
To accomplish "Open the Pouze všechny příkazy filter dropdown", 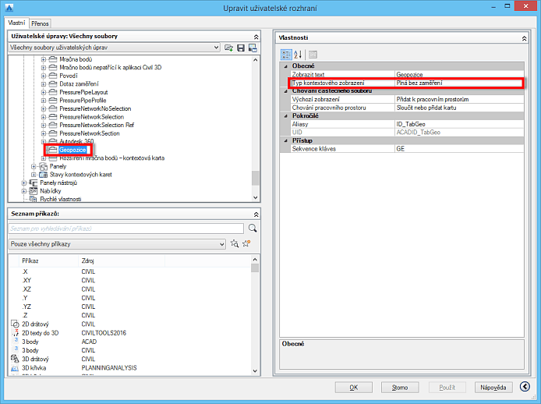I will pos(220,244).
